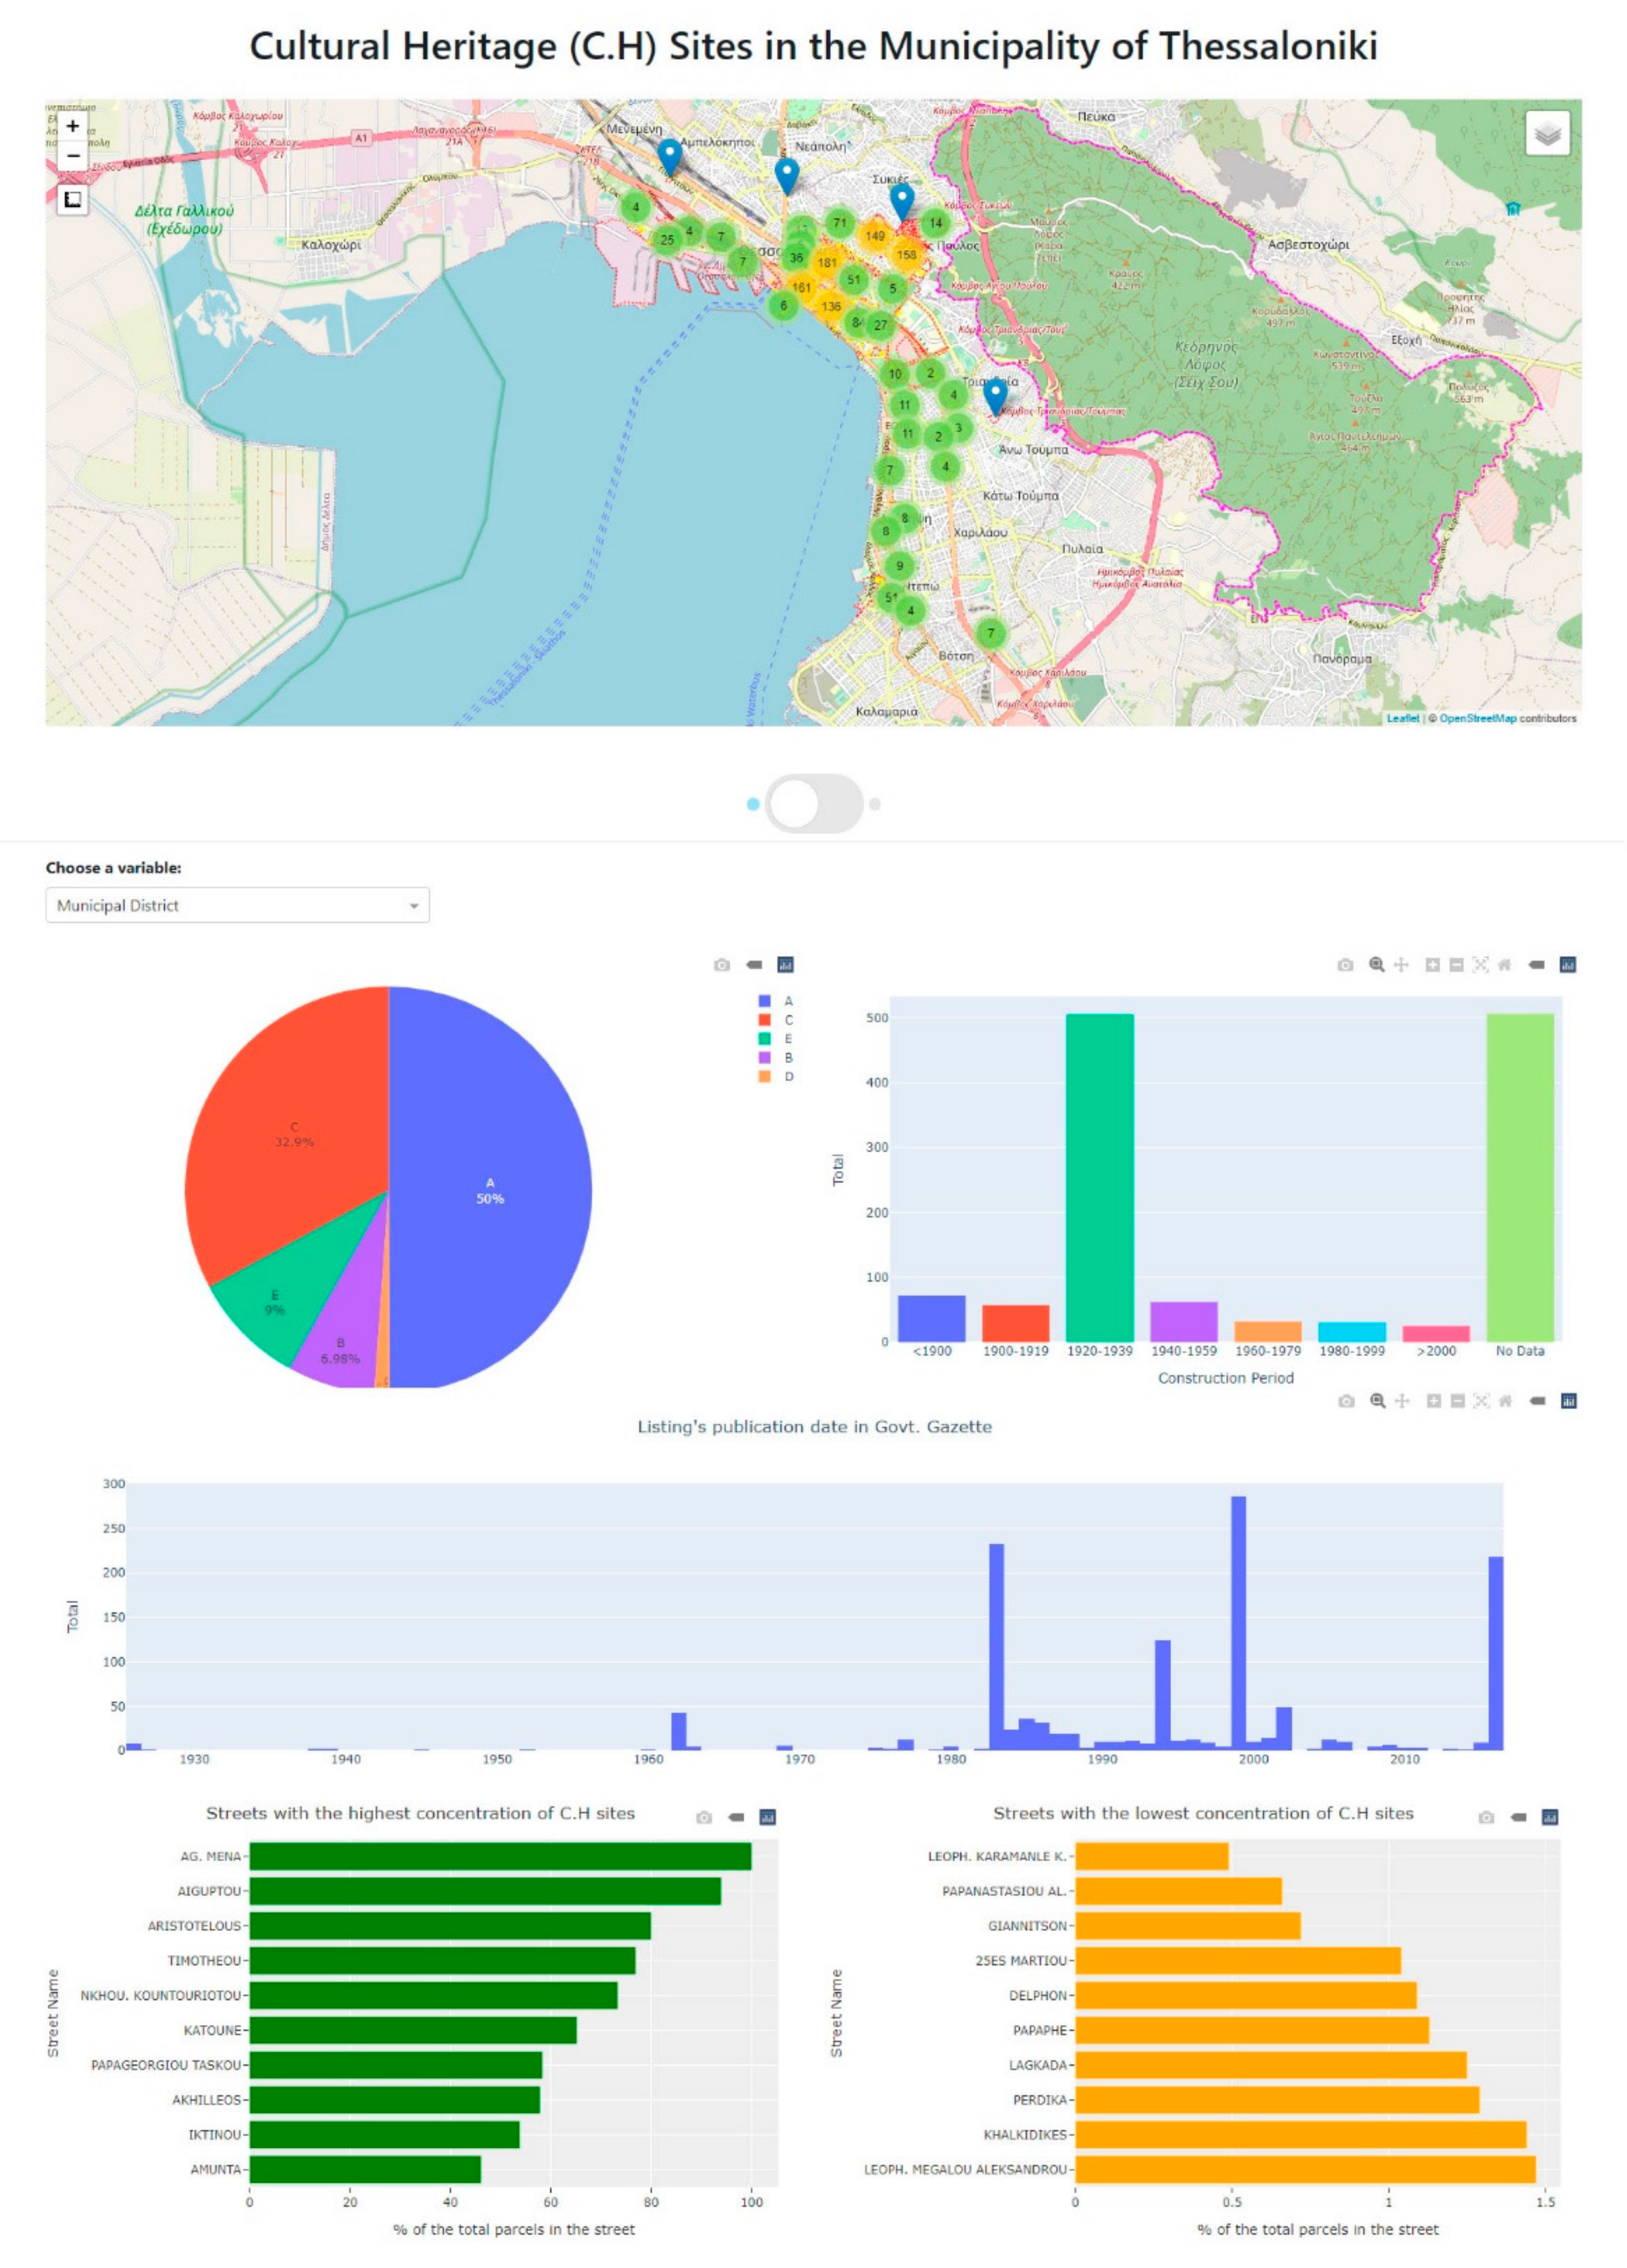Click the map measure tool below zoom buttons
The image size is (1627, 2268).
click(72, 200)
